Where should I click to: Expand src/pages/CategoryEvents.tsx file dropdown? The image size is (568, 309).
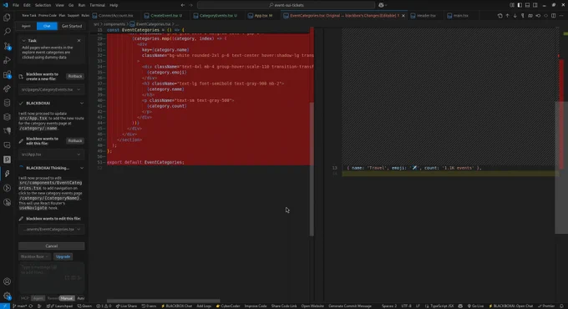(51, 89)
